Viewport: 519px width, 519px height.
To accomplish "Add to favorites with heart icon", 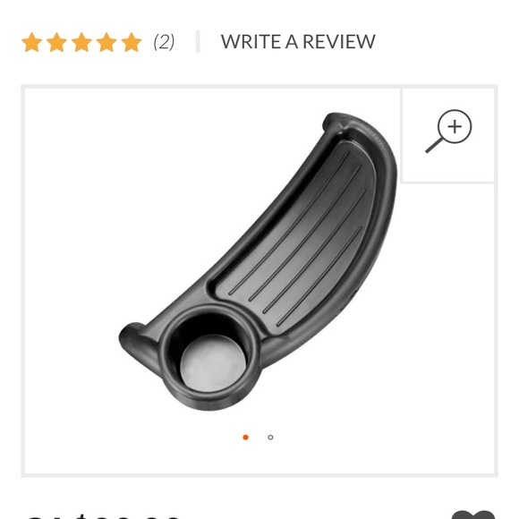I will (473, 515).
